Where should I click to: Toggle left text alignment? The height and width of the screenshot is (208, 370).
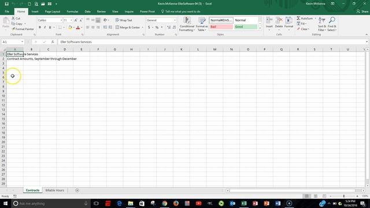pos(88,27)
